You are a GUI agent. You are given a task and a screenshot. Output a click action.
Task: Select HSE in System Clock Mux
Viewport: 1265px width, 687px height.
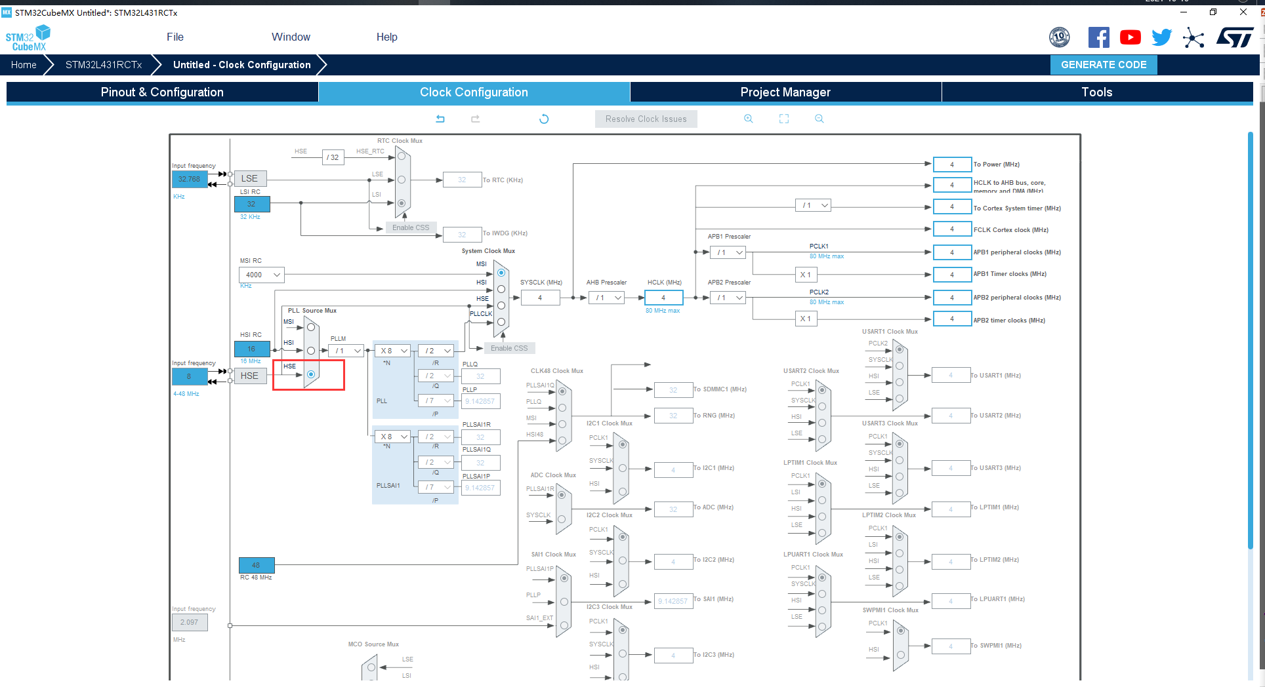(501, 305)
